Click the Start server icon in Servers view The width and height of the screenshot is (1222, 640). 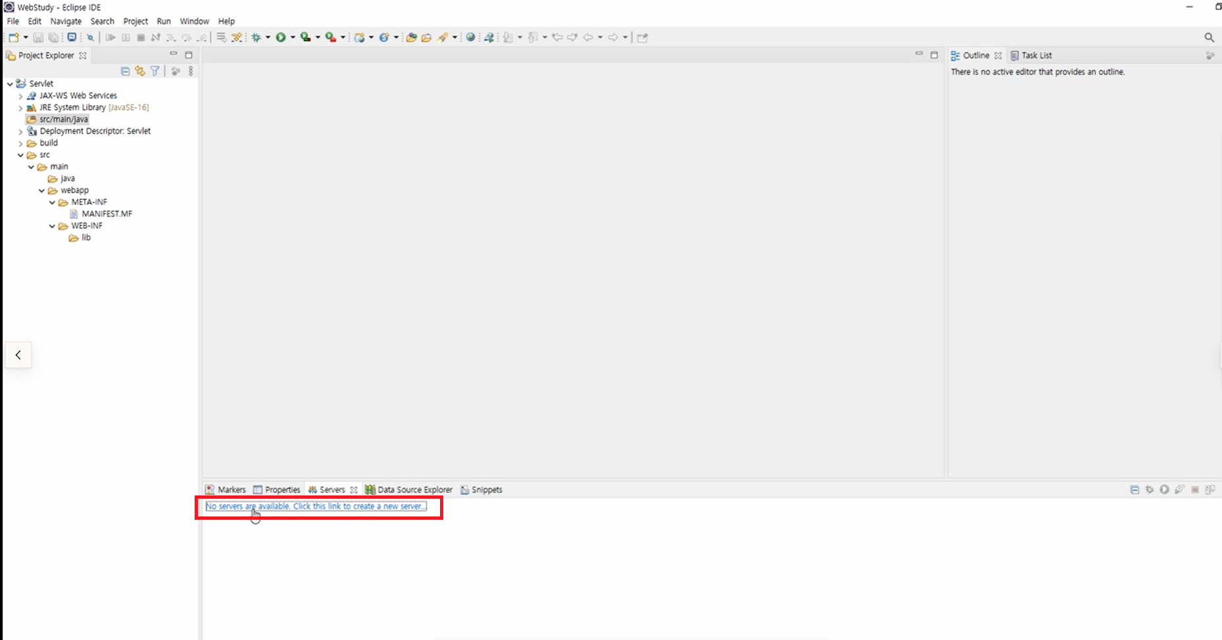click(1164, 490)
